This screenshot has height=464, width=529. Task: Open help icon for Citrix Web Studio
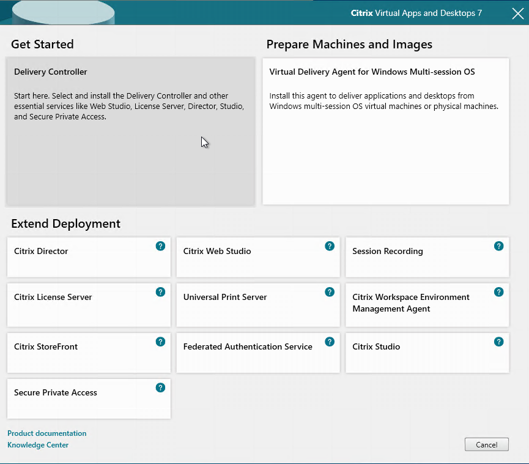(330, 246)
